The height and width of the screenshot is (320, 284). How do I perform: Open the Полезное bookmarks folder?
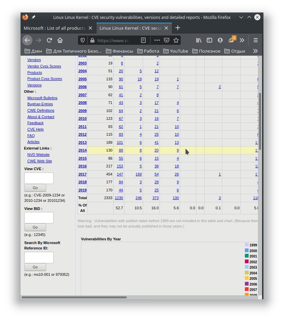point(206,51)
